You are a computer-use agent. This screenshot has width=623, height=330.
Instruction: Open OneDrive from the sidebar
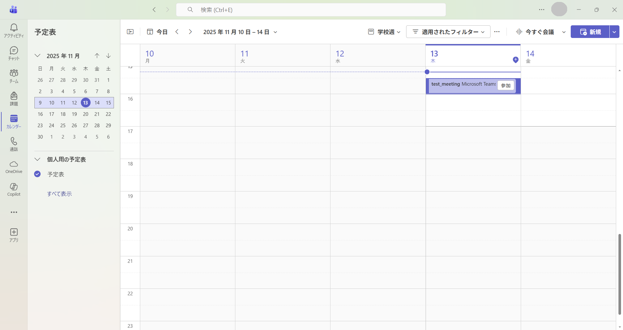tap(14, 167)
